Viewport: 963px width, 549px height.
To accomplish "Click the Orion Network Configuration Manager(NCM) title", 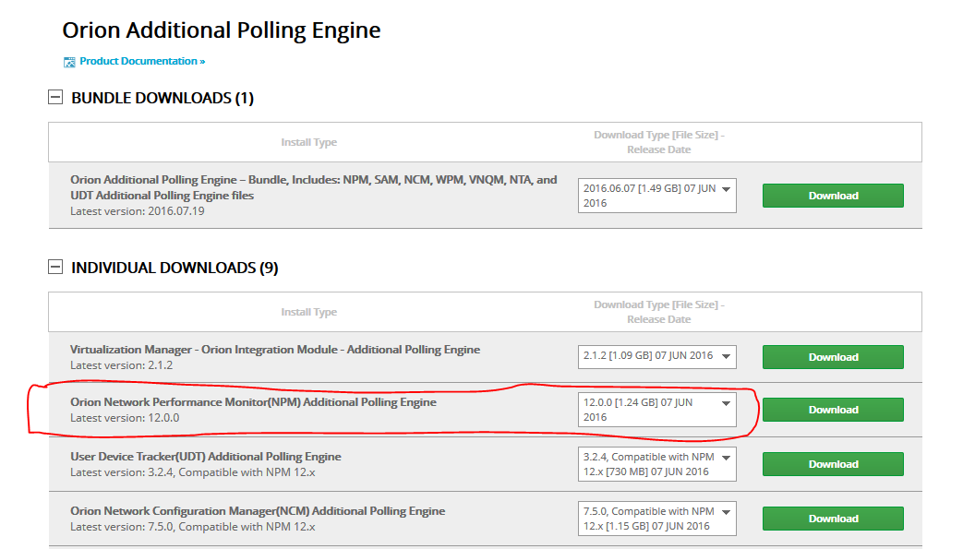I will point(258,511).
